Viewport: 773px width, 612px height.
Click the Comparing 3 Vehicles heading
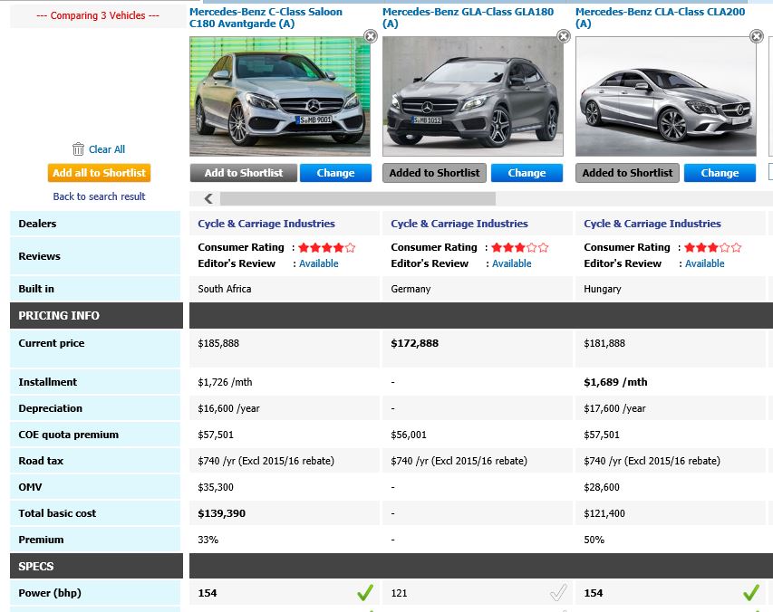pos(98,15)
